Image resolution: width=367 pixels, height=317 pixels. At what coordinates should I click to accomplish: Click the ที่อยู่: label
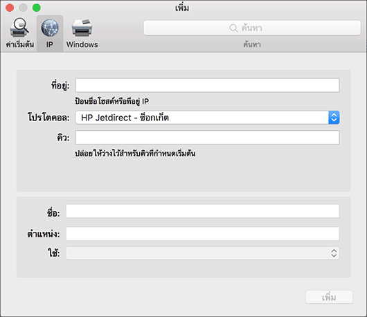point(60,85)
